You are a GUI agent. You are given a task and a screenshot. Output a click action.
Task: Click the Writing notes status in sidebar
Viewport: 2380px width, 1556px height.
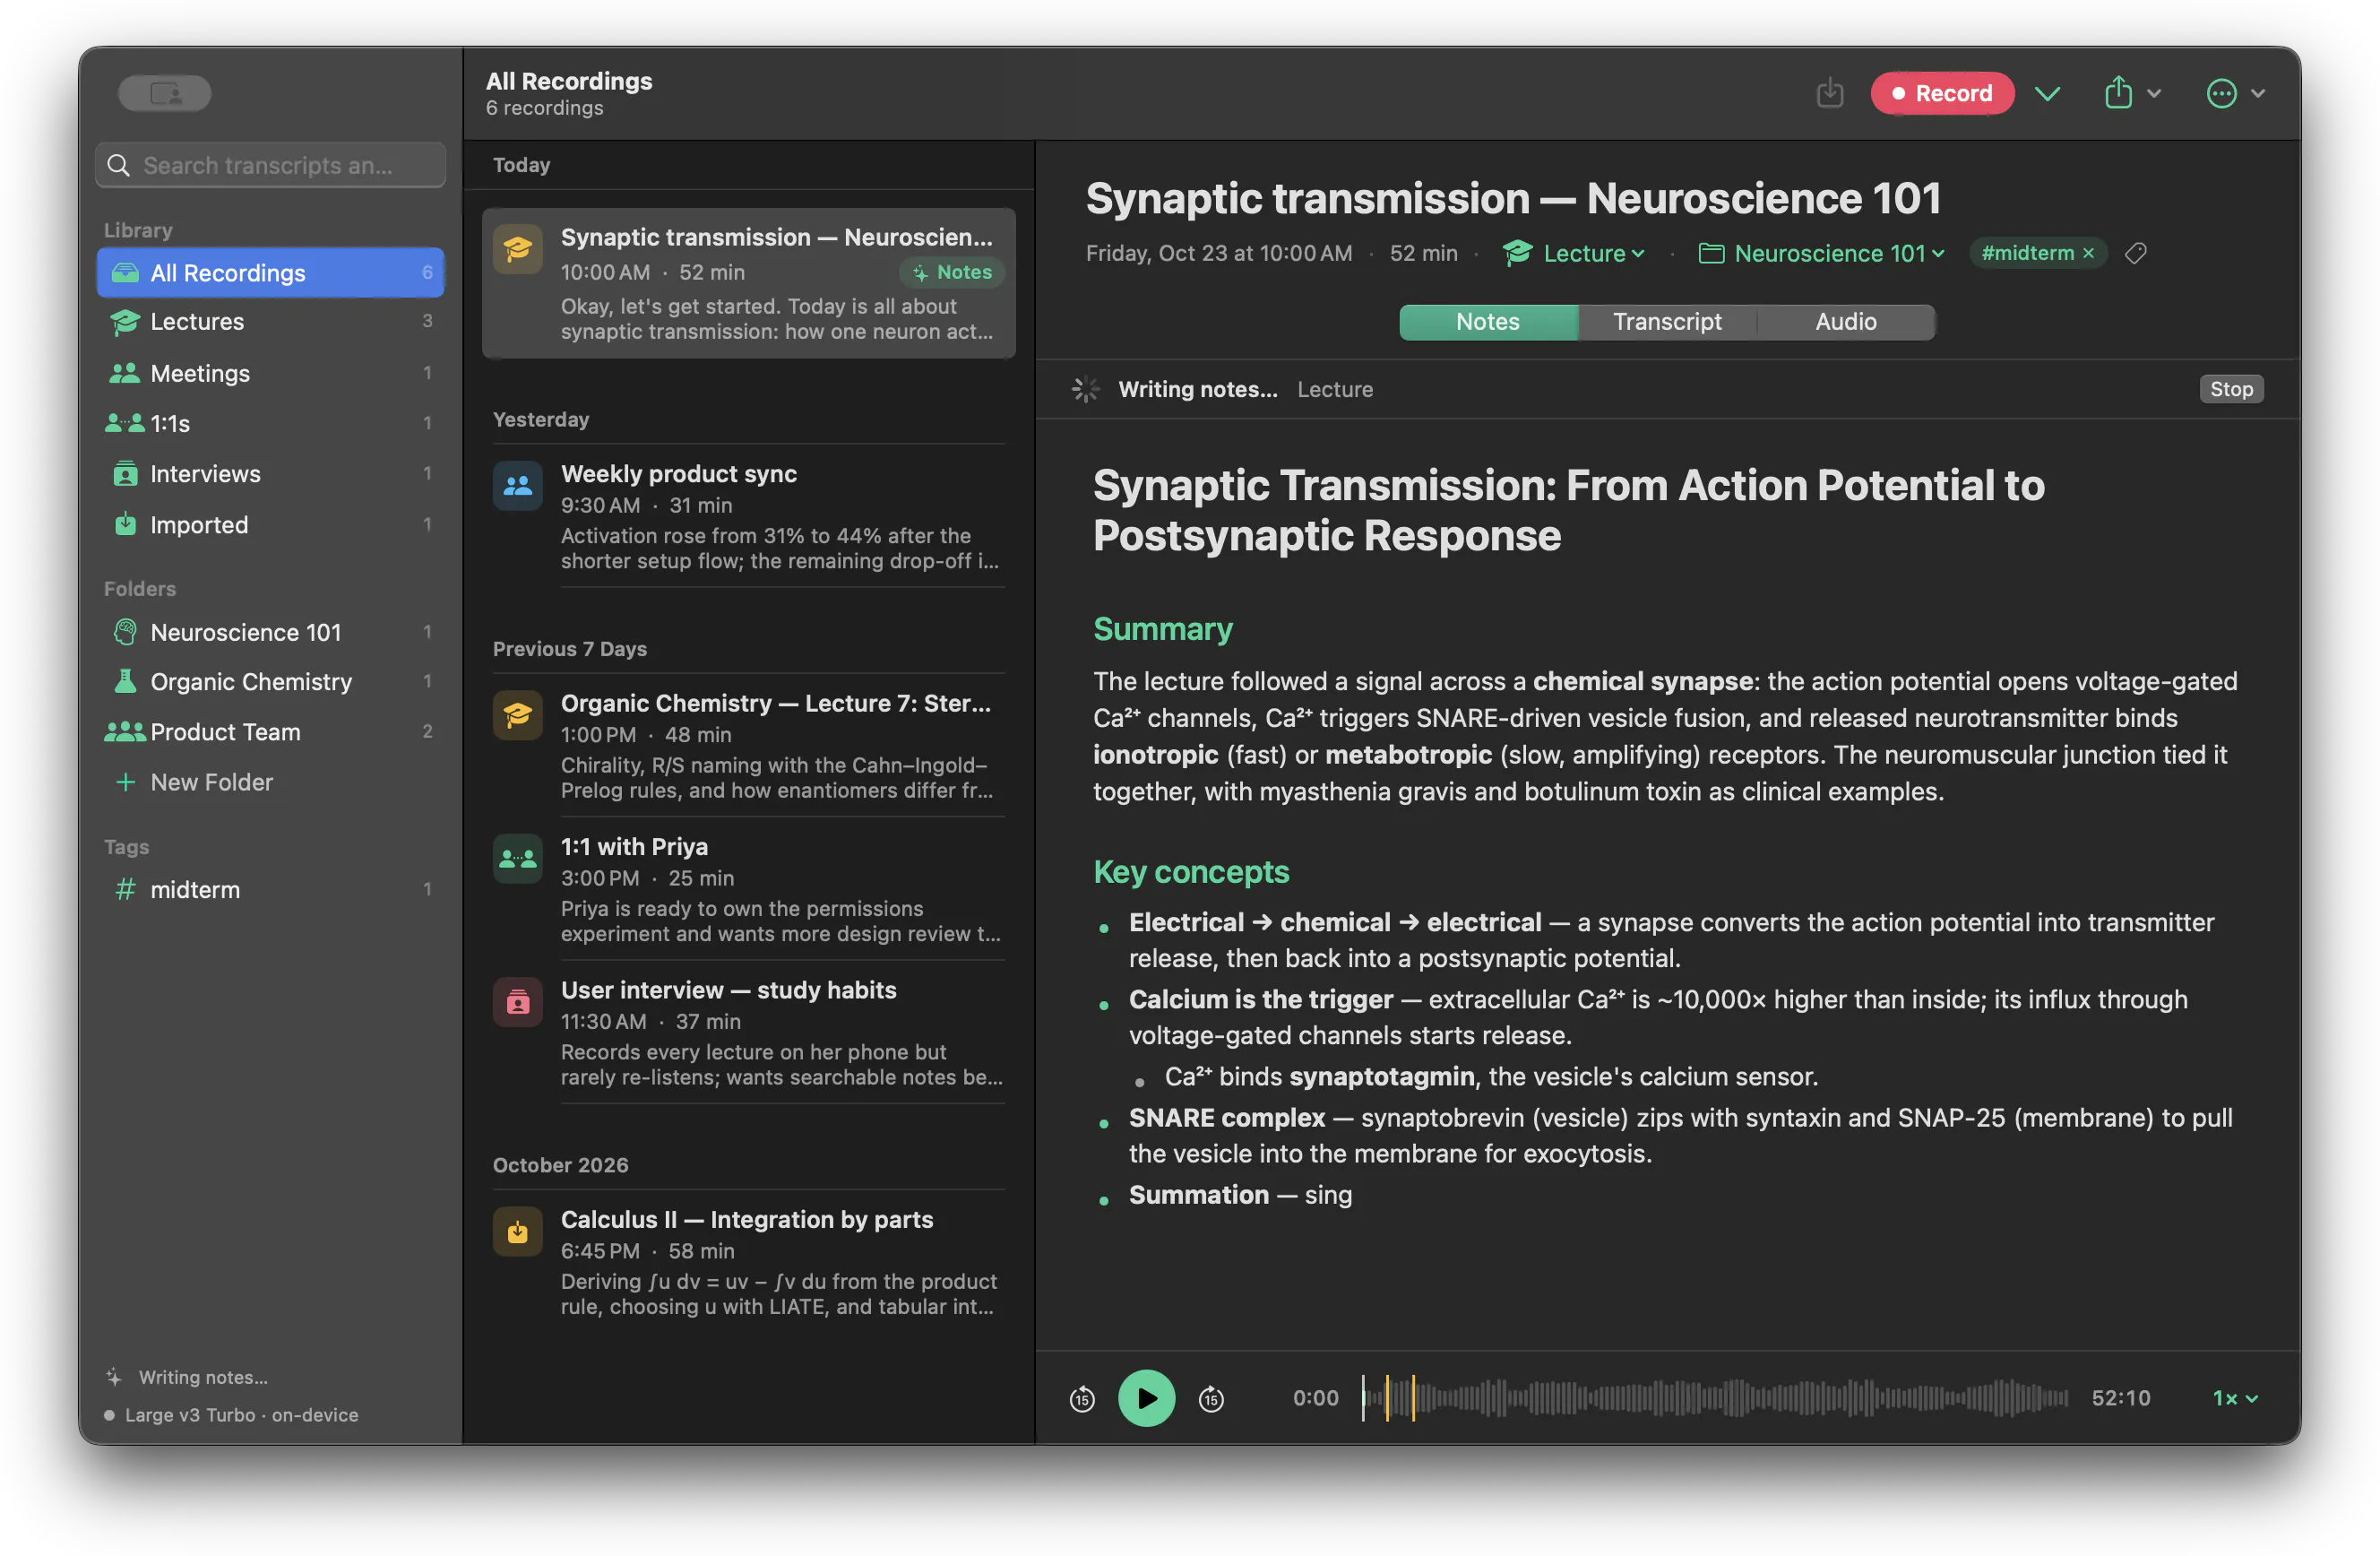(187, 1377)
